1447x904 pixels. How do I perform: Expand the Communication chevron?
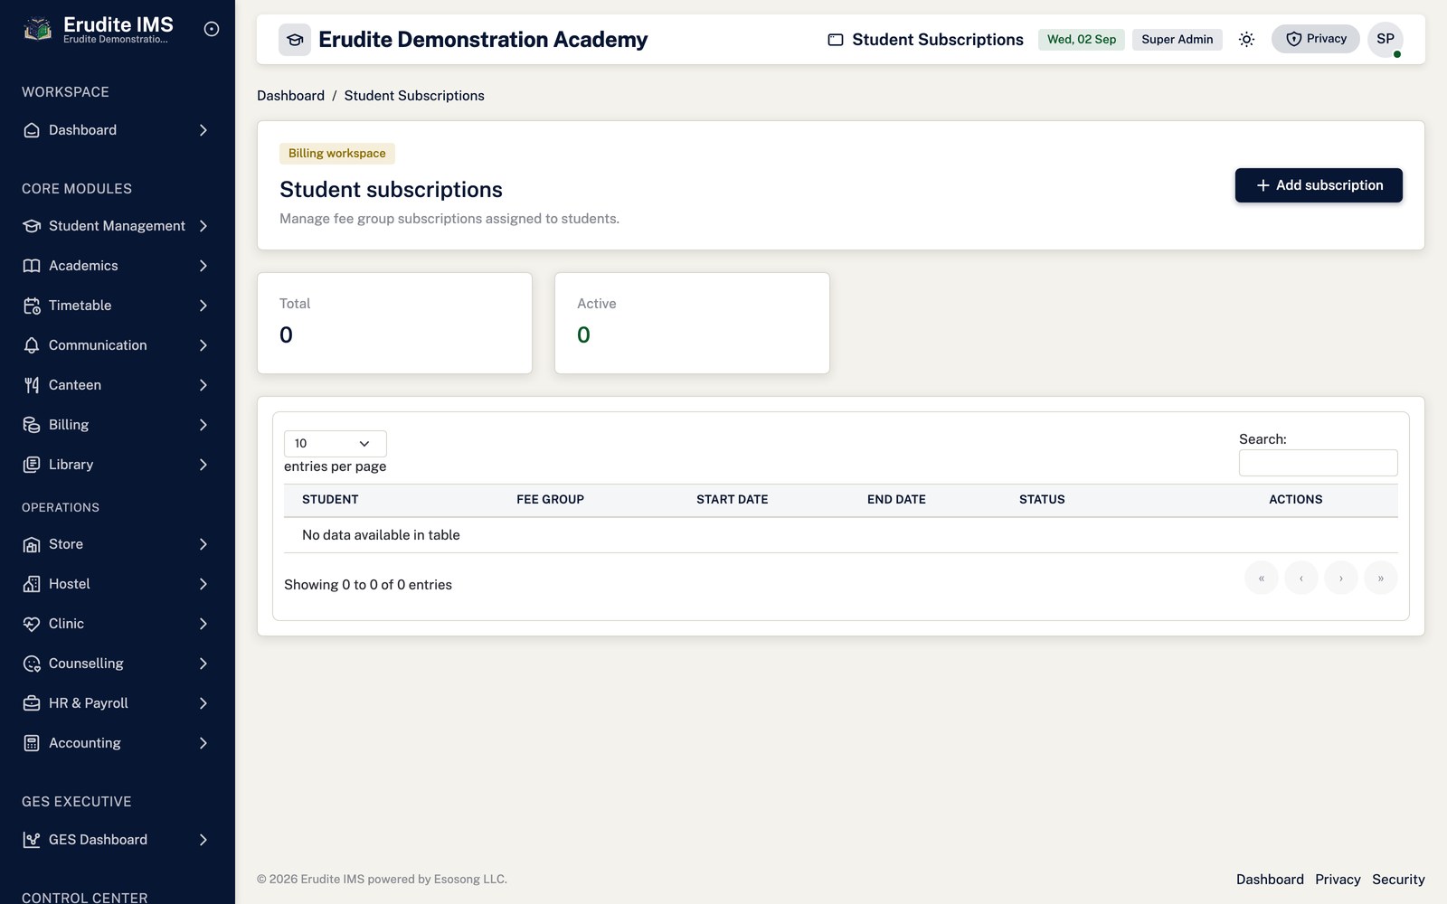pos(203,345)
